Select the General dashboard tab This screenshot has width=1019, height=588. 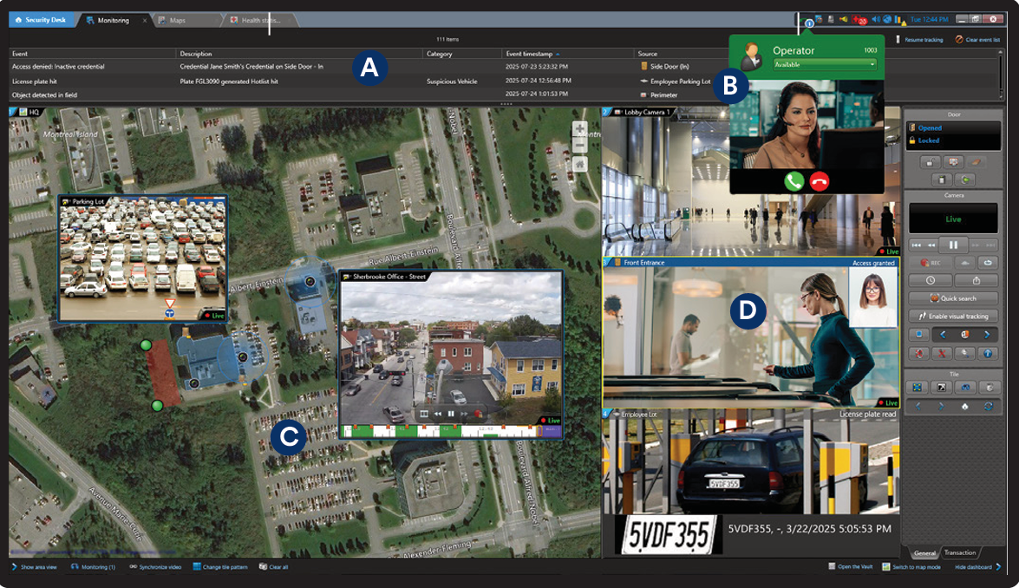click(924, 553)
